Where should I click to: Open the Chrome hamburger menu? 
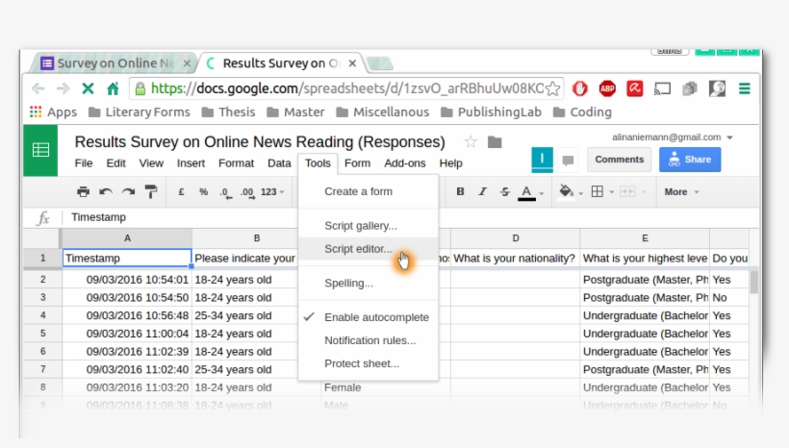[744, 89]
